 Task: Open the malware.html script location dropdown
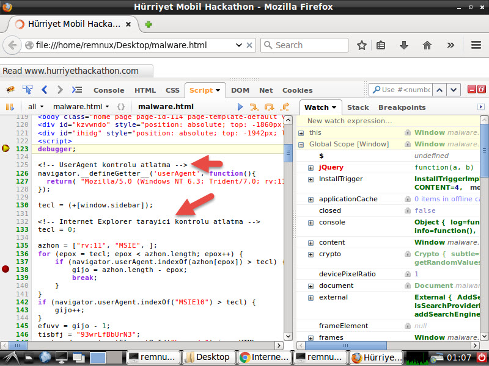click(81, 107)
